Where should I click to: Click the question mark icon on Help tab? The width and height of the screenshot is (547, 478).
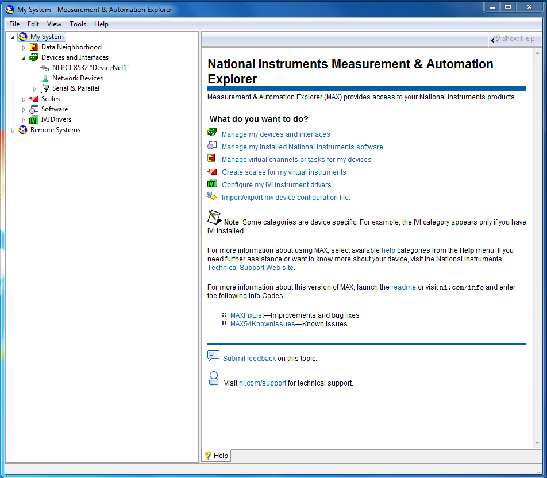(x=207, y=456)
